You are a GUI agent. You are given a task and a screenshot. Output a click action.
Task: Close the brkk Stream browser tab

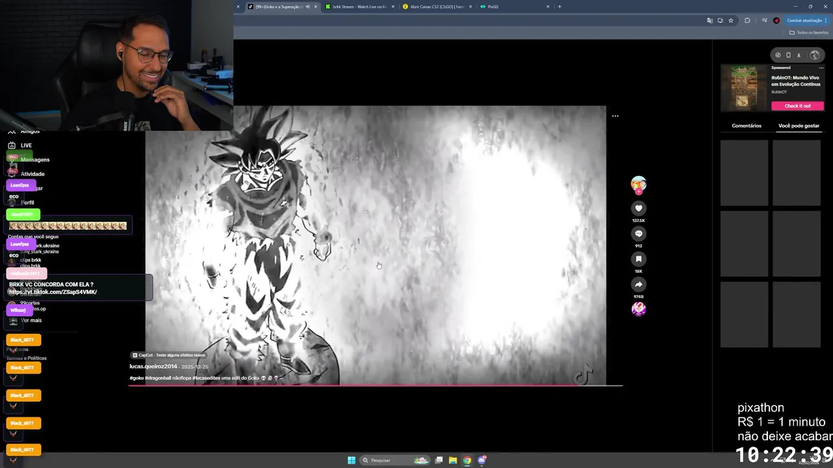pyautogui.click(x=394, y=6)
